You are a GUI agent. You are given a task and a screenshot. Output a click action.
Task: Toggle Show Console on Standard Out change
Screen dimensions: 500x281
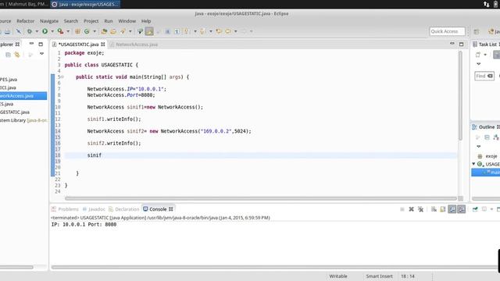click(x=452, y=209)
